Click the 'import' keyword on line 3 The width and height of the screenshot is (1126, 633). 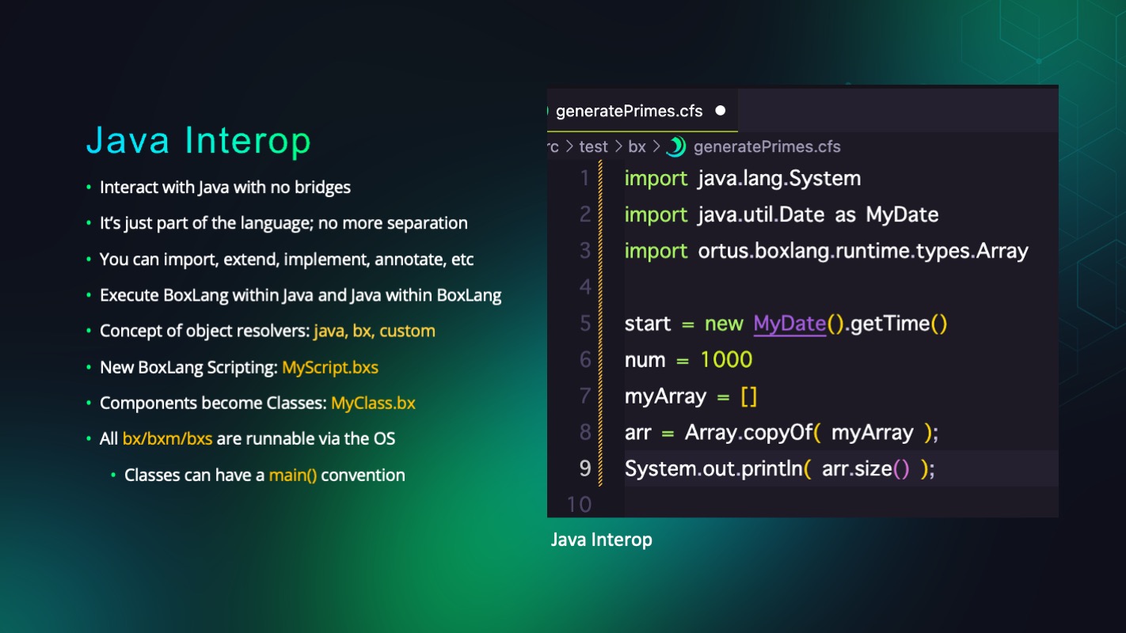pos(656,251)
